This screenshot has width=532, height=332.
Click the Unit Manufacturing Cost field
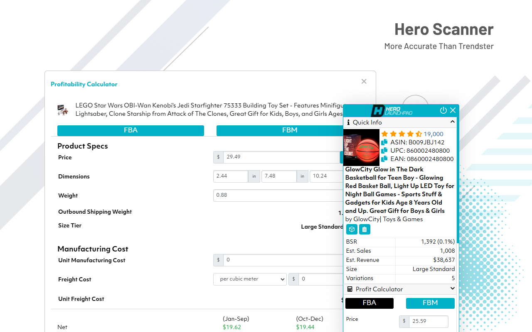coord(283,260)
